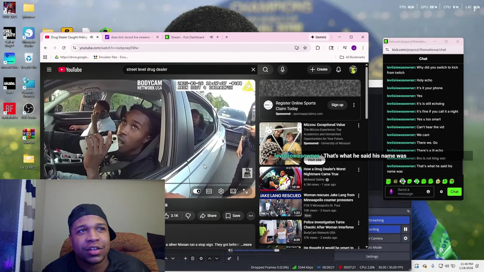Open OBS Studio desktop shortcut
Screen dimensions: 484x272
coord(29,111)
